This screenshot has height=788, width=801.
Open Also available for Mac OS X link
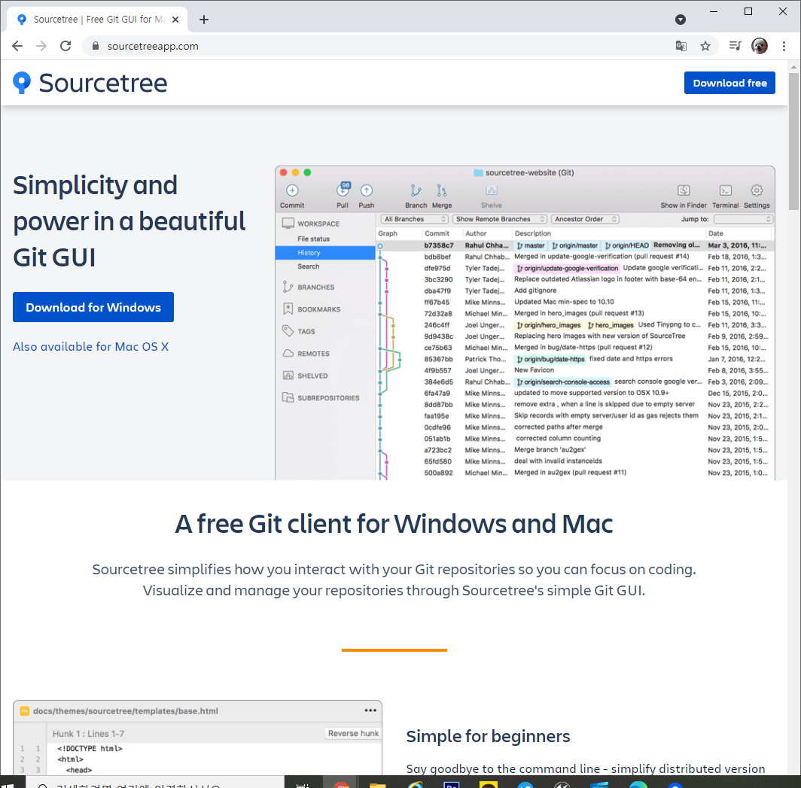(x=90, y=347)
